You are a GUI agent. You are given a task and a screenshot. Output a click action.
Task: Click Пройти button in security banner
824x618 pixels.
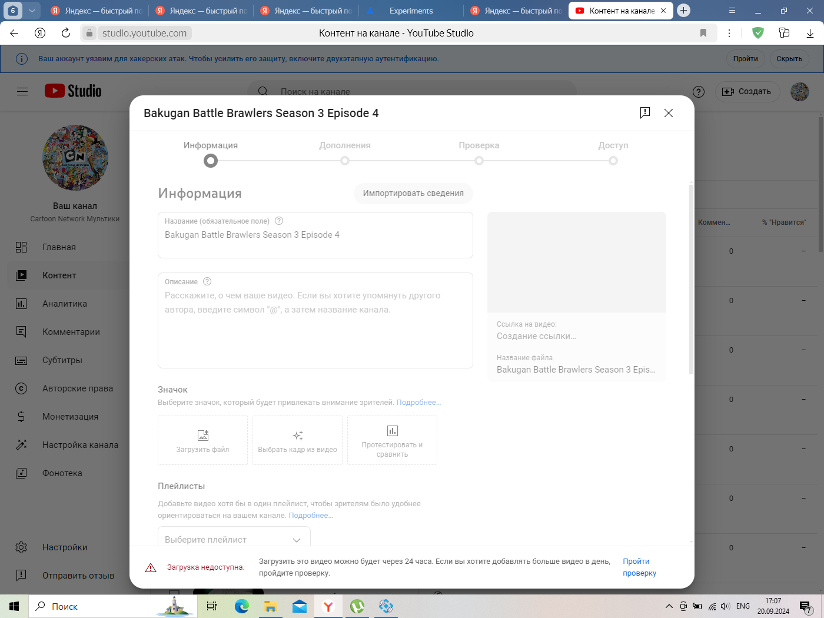pyautogui.click(x=745, y=59)
